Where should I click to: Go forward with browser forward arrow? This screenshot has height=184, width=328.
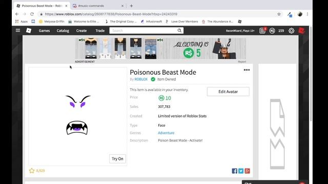tap(25, 14)
